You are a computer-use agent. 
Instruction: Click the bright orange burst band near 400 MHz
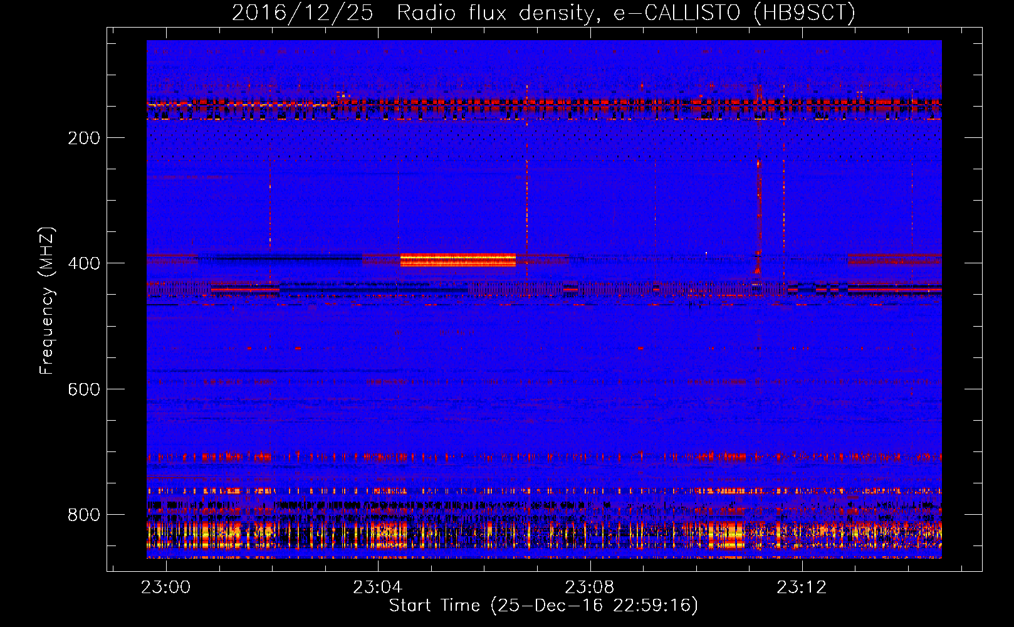point(458,260)
